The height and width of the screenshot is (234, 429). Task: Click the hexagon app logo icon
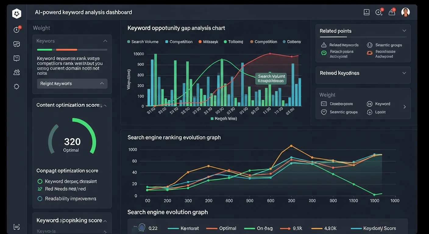pyautogui.click(x=16, y=13)
